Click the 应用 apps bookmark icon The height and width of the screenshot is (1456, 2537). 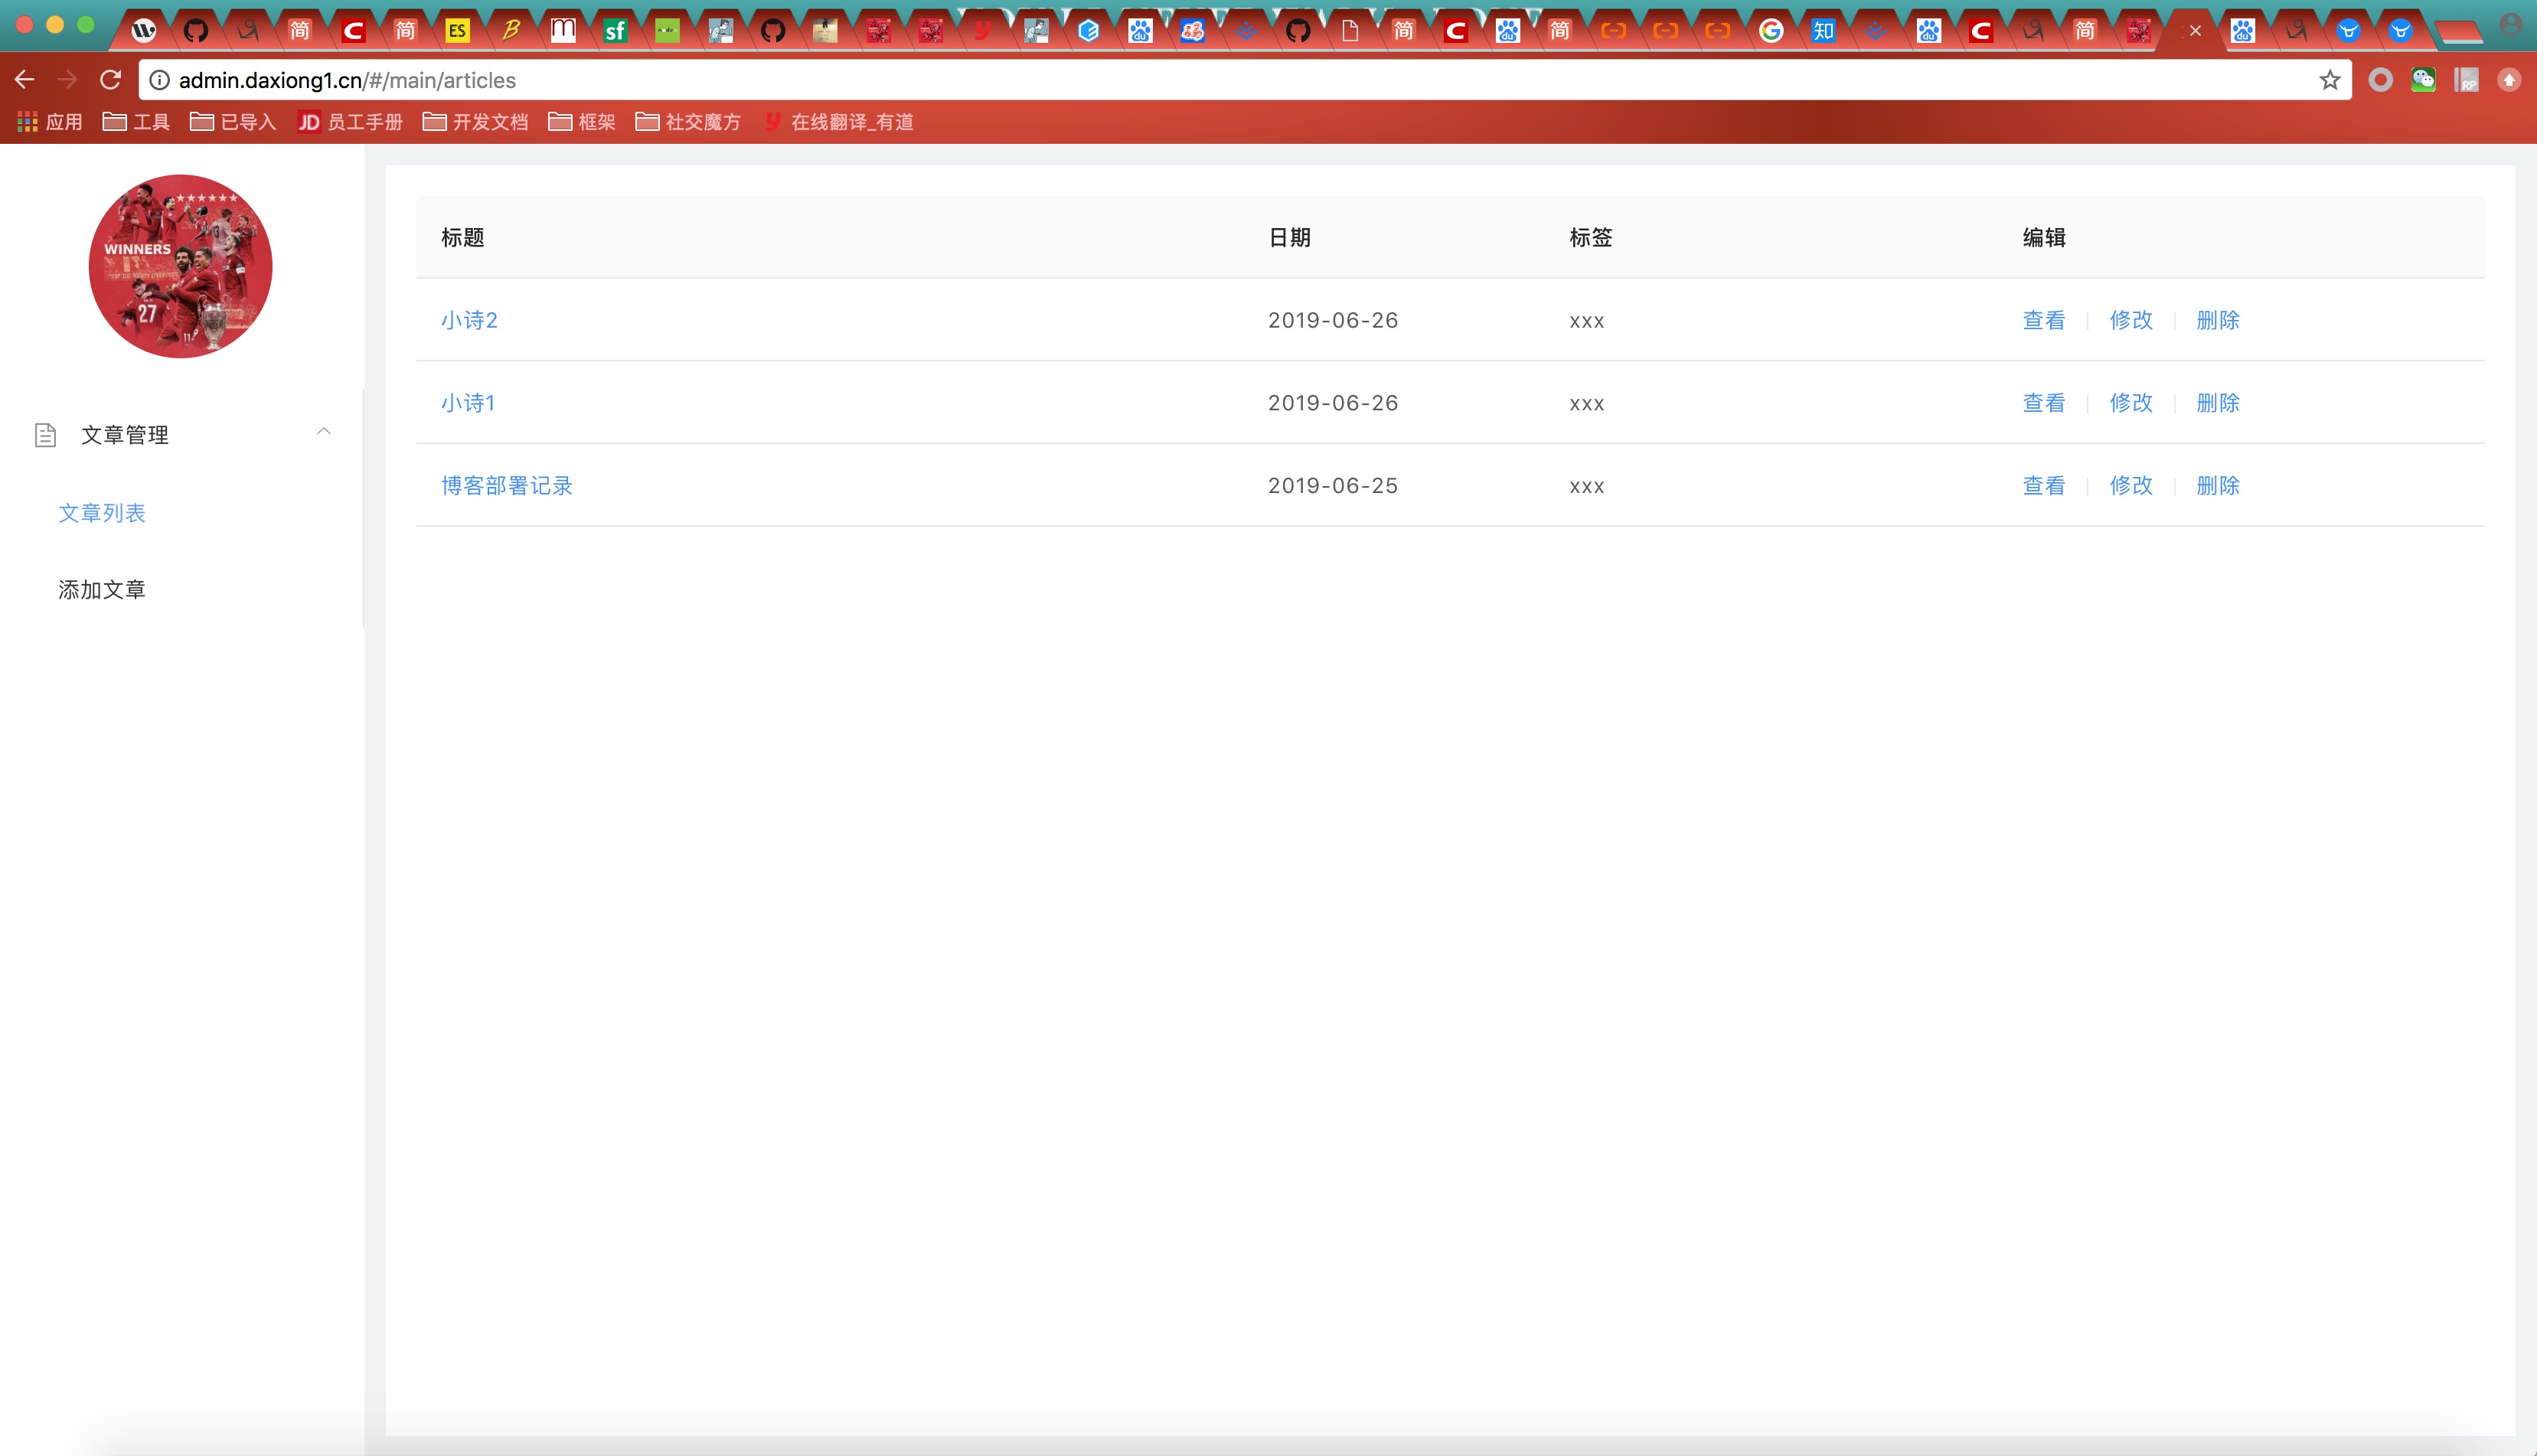pos(27,122)
